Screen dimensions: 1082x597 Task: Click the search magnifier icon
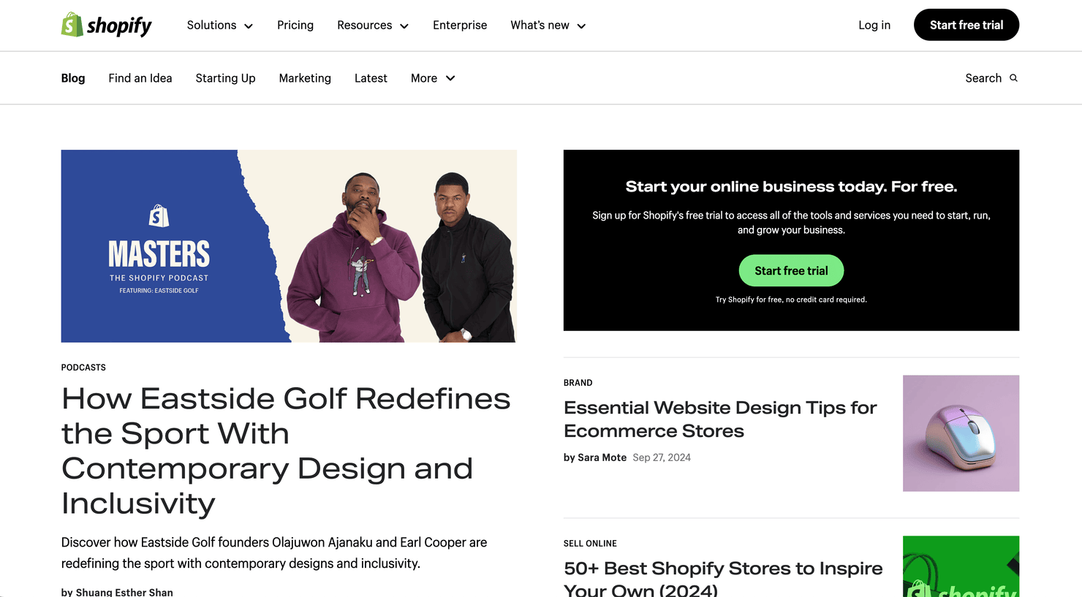coord(1013,78)
